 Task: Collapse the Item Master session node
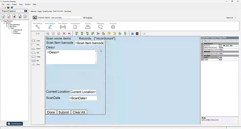point(6,26)
